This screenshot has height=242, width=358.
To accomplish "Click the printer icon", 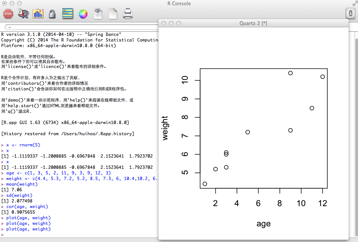I will (128, 14).
